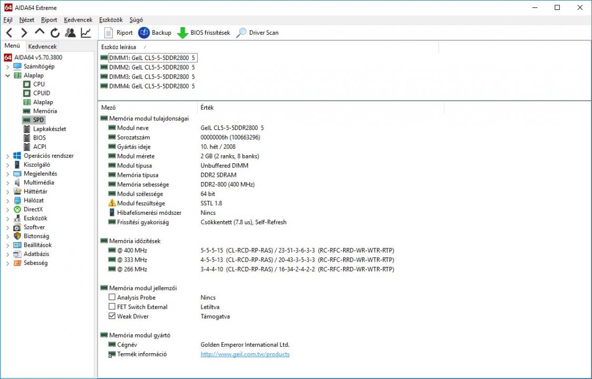Screen dimensions: 592x379
Task: Open the Eszközök menu
Action: pos(111,20)
